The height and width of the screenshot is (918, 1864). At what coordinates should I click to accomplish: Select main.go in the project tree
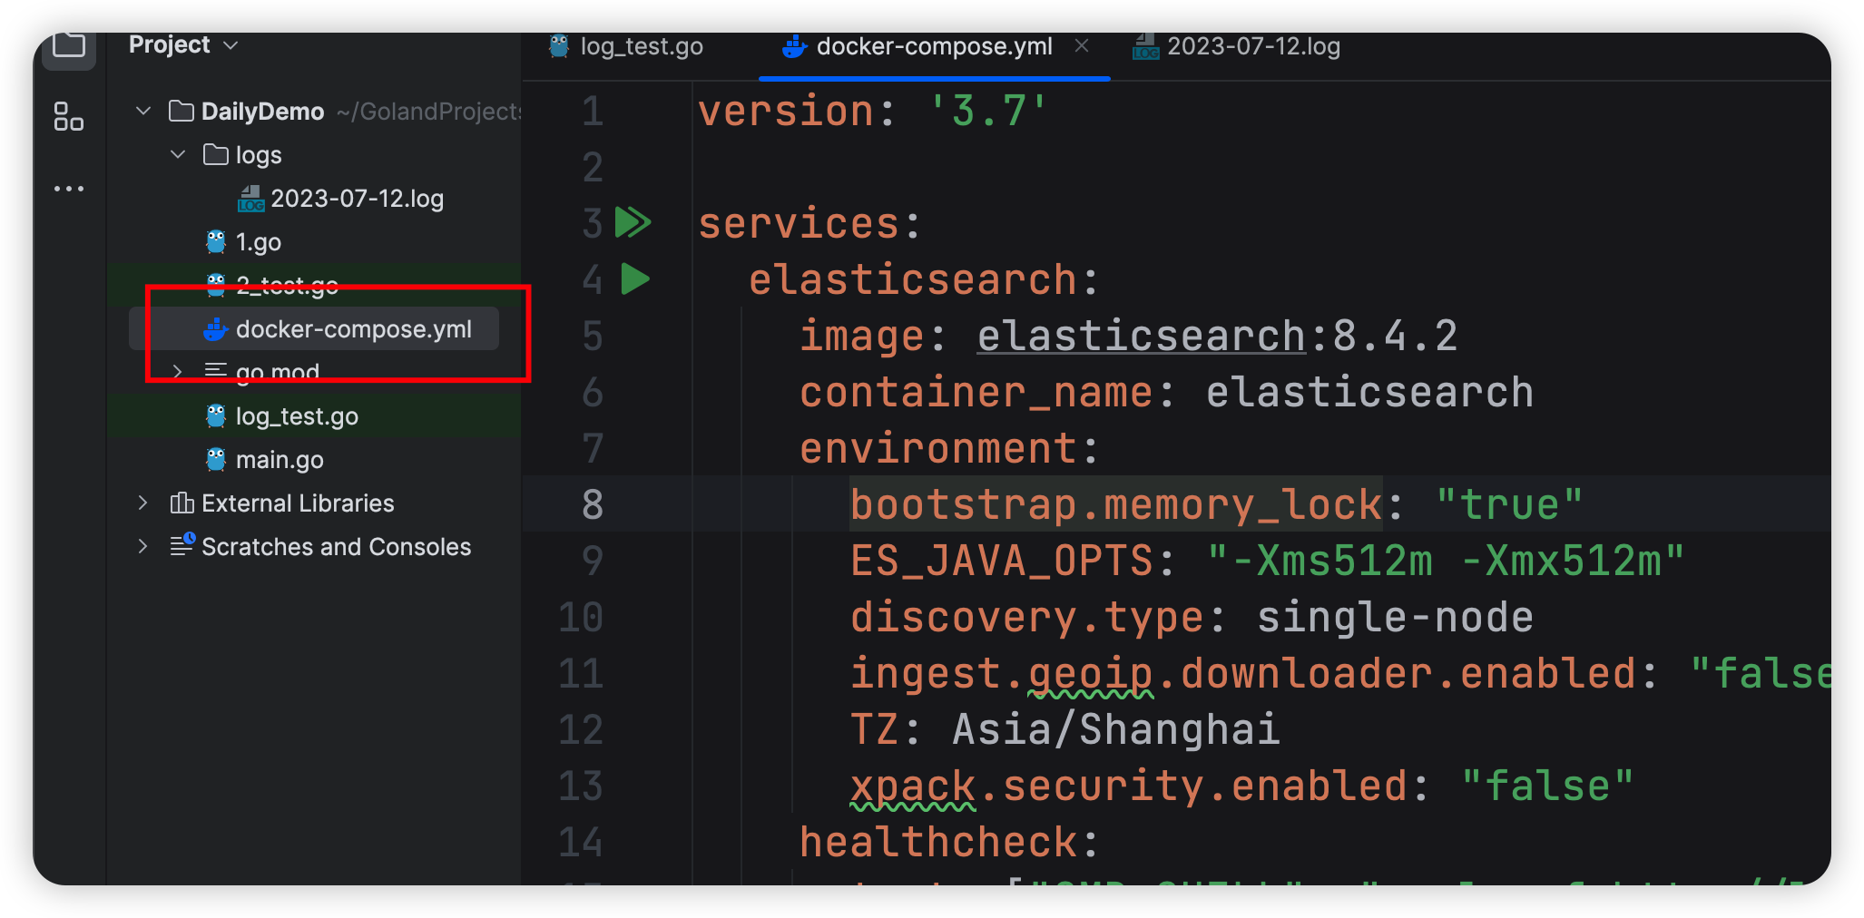tap(280, 460)
